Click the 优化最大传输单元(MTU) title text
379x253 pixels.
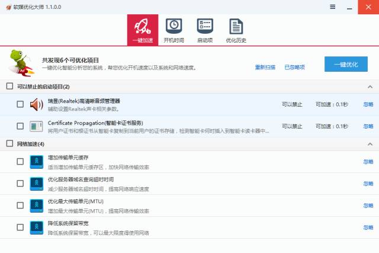76,201
